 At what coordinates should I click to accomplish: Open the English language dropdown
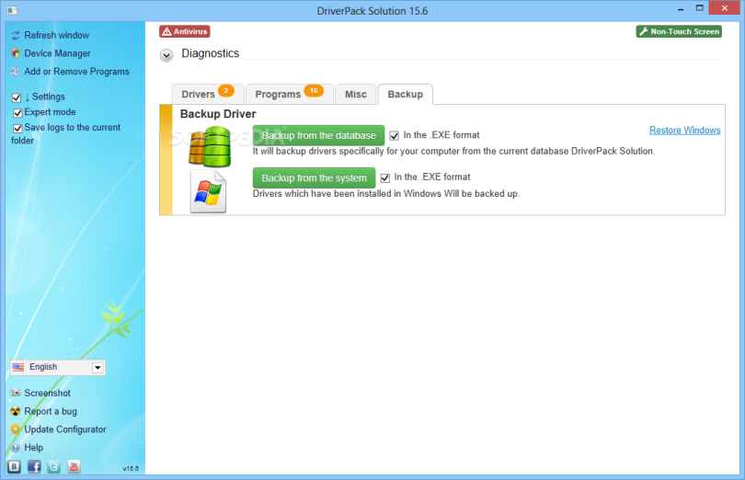point(98,368)
